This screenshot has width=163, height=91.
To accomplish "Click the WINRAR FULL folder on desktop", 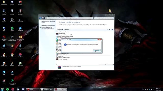I will (110, 11).
